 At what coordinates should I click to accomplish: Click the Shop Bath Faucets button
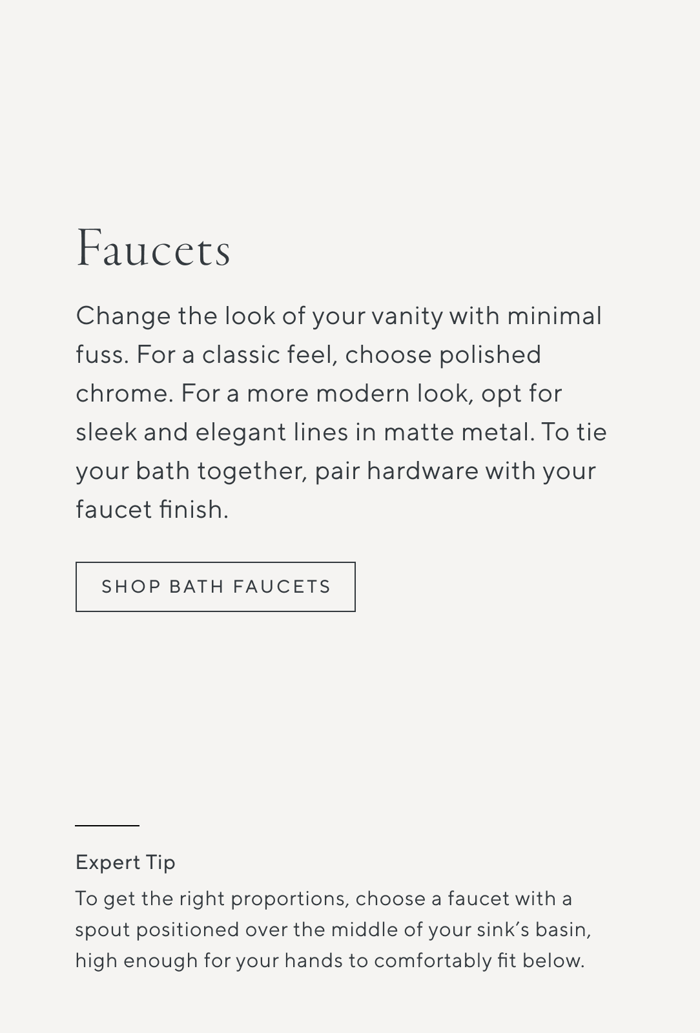[x=215, y=587]
